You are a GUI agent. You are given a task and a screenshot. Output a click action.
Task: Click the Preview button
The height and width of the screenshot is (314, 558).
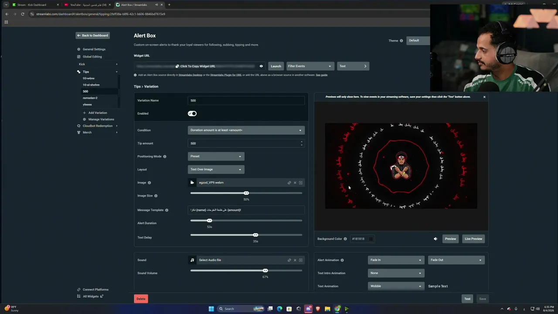tap(450, 239)
